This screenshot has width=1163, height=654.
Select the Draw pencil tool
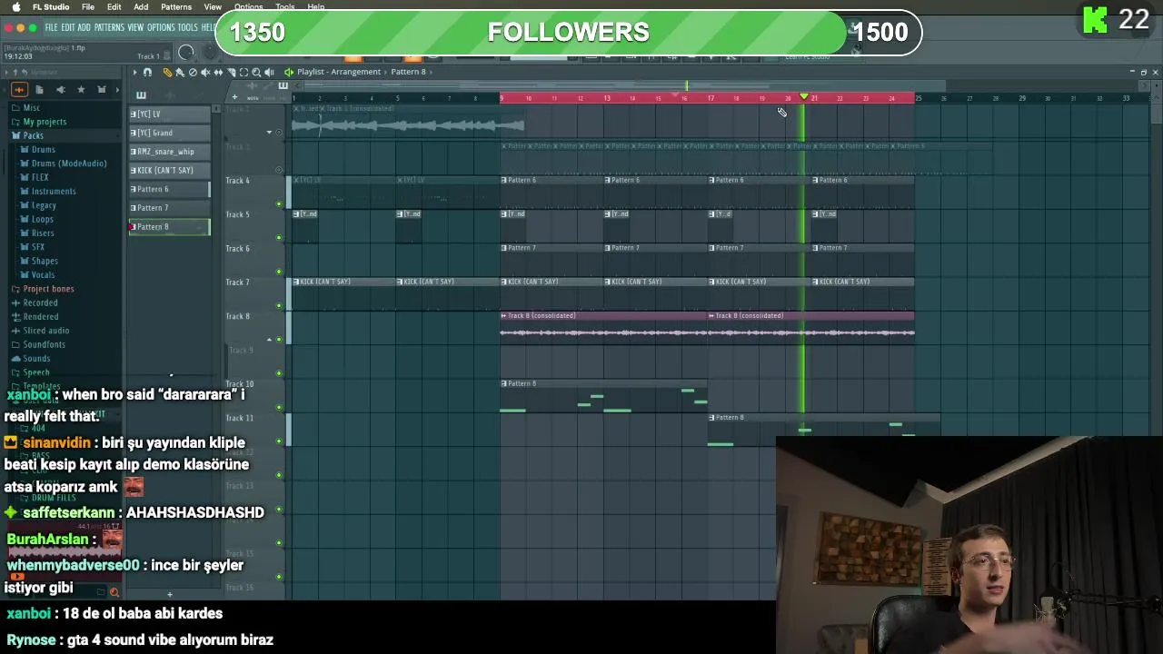[167, 72]
